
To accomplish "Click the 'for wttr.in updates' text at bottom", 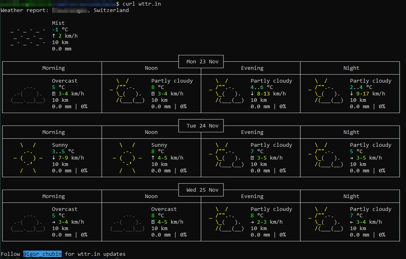I will pos(95,254).
